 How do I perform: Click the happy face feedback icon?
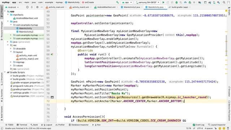point(220,129)
